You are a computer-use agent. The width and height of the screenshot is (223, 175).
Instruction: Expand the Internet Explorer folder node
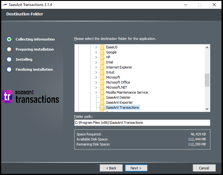[x=96, y=67]
